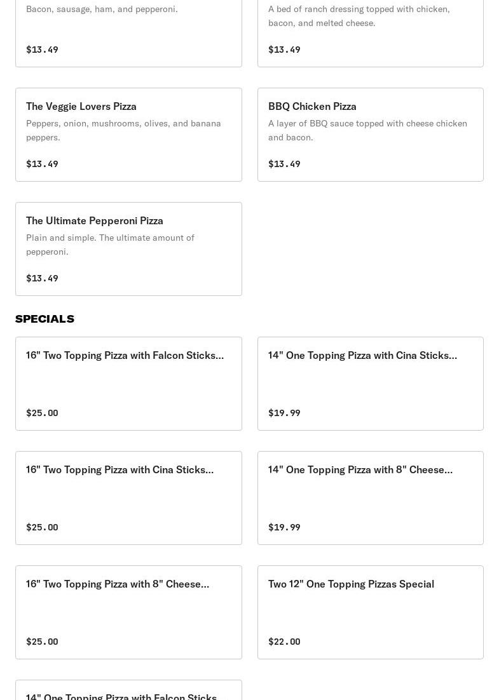Select card with bacon, sausage, ham description
Viewport: 499px width, 700px height.
(128, 32)
